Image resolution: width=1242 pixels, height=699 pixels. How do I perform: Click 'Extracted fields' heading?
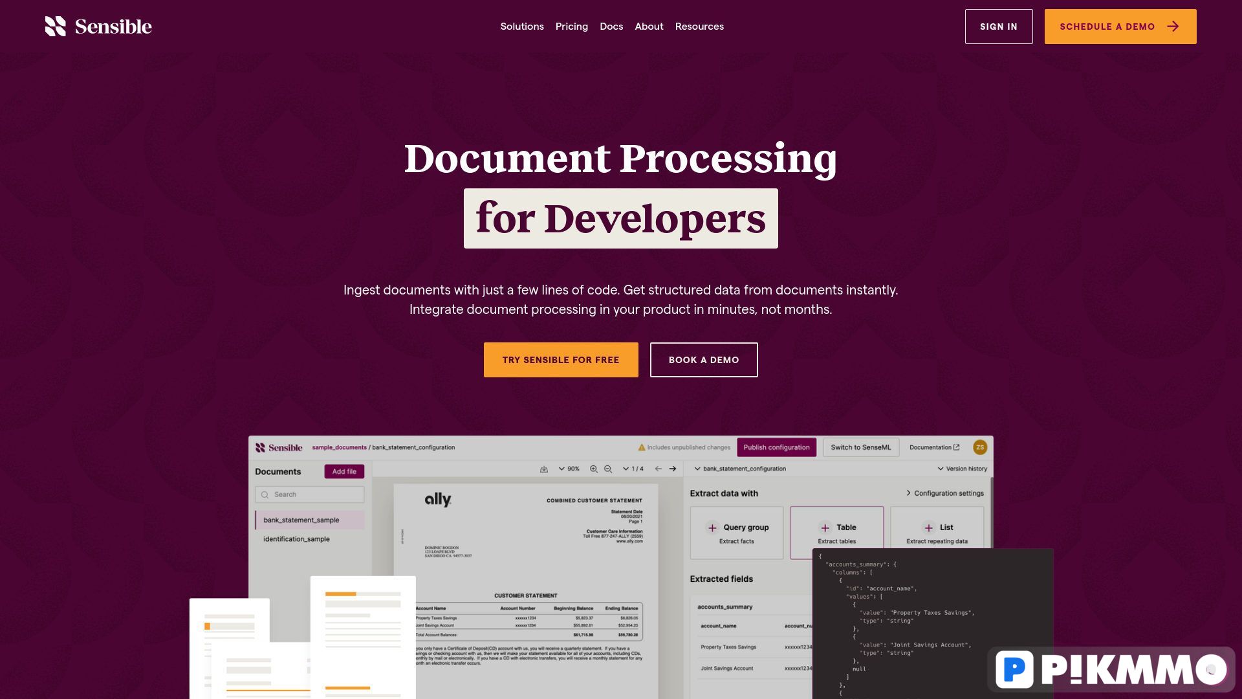click(x=721, y=579)
